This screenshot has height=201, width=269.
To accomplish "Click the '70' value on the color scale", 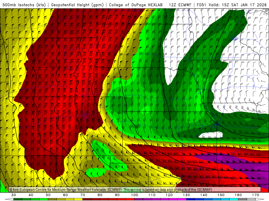I will point(83,195).
